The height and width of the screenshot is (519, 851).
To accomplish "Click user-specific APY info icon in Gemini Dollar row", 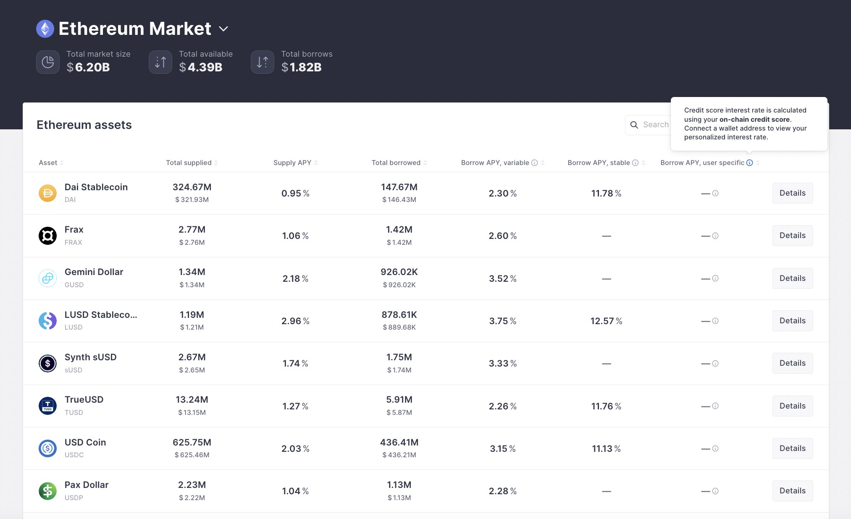I will click(x=715, y=278).
